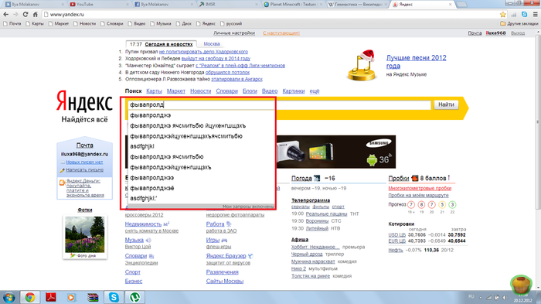Click in the Yandex search input field
The height and width of the screenshot is (304, 541).
coord(279,104)
